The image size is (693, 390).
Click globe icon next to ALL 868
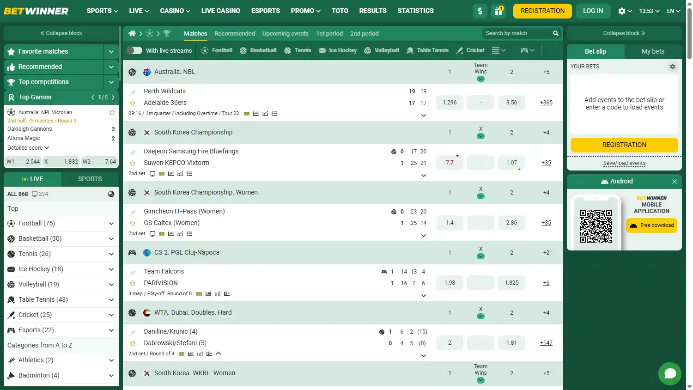111,194
